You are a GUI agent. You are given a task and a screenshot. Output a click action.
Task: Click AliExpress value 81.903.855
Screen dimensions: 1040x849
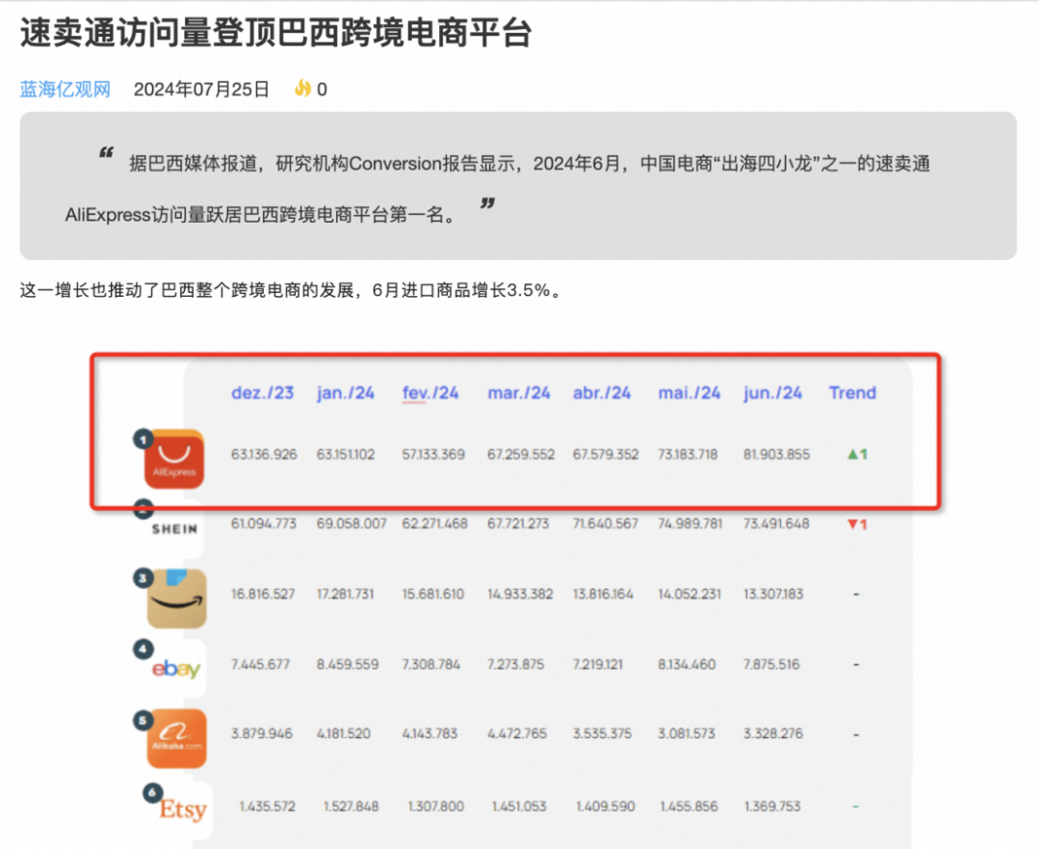click(777, 455)
